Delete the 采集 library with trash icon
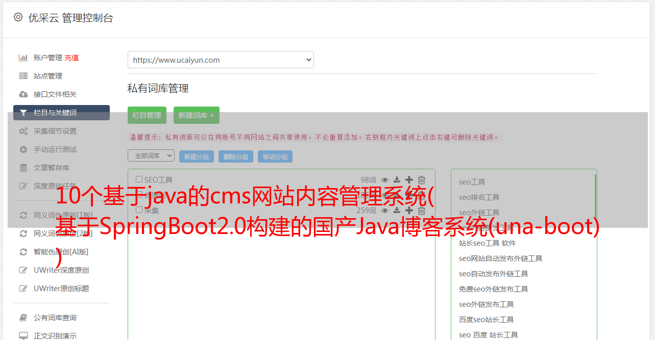 (422, 210)
